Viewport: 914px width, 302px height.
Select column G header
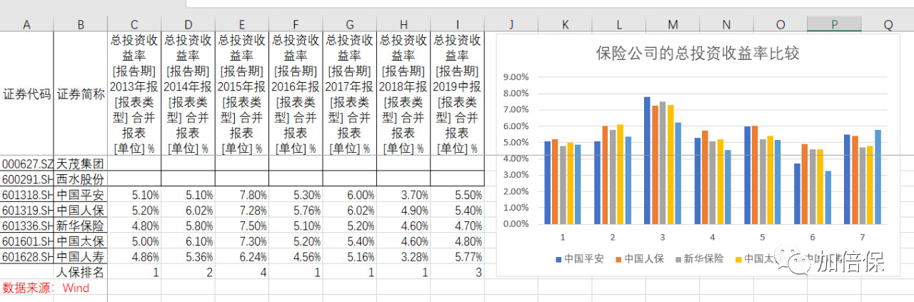coord(350,24)
